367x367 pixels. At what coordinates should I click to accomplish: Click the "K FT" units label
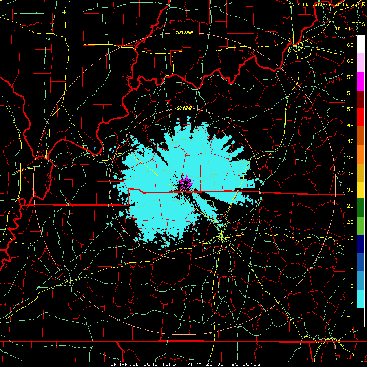point(345,29)
